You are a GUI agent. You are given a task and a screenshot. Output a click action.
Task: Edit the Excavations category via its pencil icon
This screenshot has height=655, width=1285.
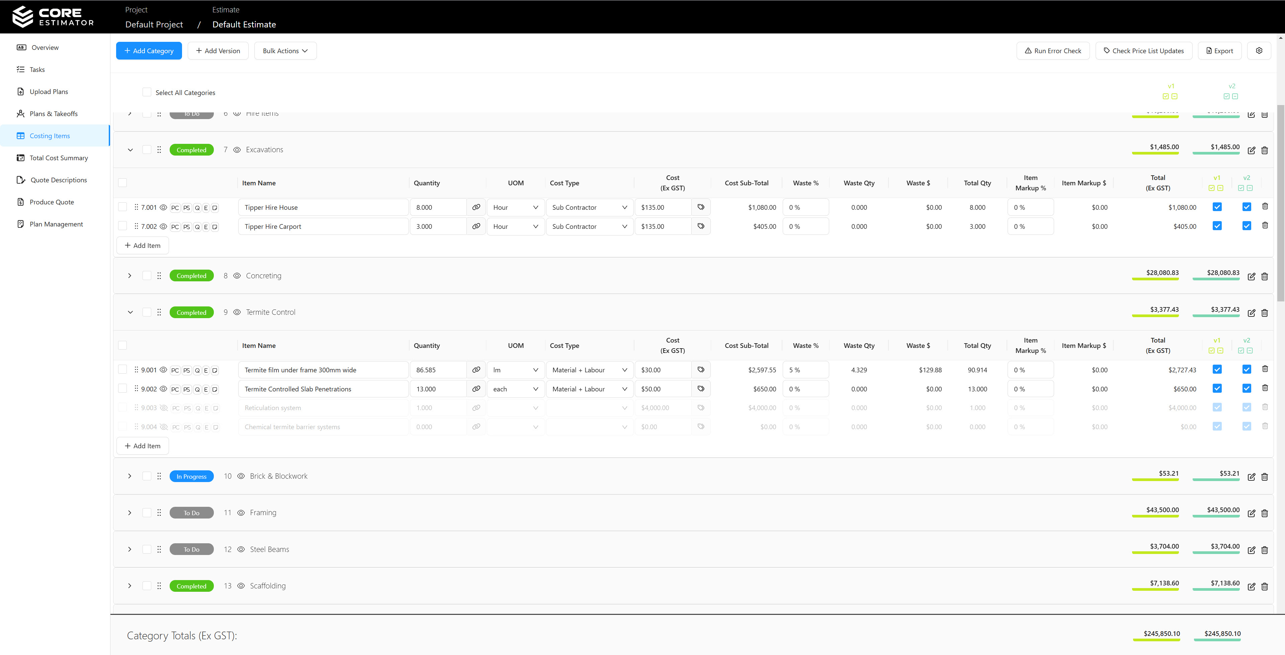click(x=1251, y=151)
